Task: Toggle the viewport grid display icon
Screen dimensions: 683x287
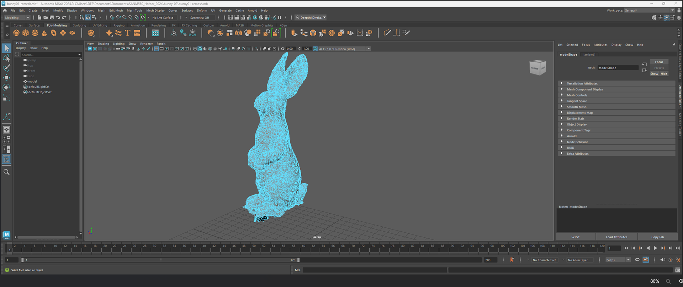Action: [157, 49]
